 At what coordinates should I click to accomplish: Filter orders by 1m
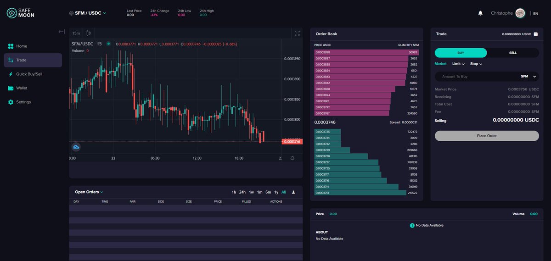coord(260,192)
